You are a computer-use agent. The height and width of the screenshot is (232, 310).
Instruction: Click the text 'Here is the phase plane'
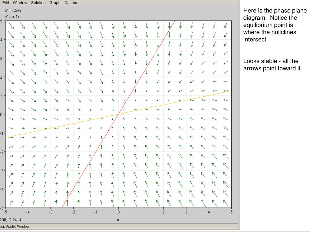click(x=275, y=11)
